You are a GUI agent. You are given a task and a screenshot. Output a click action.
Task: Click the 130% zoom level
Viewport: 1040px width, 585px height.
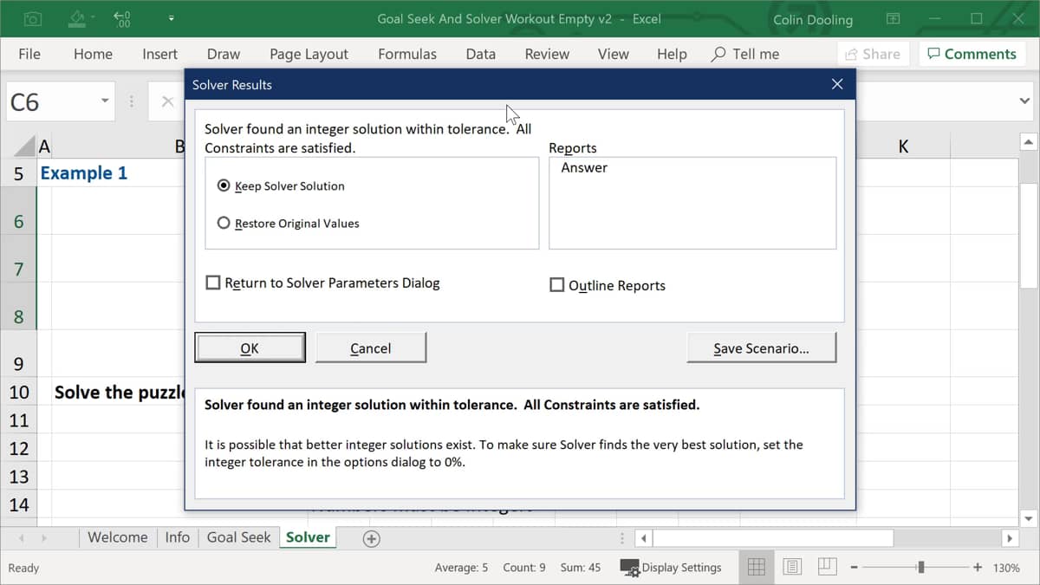pos(1006,568)
